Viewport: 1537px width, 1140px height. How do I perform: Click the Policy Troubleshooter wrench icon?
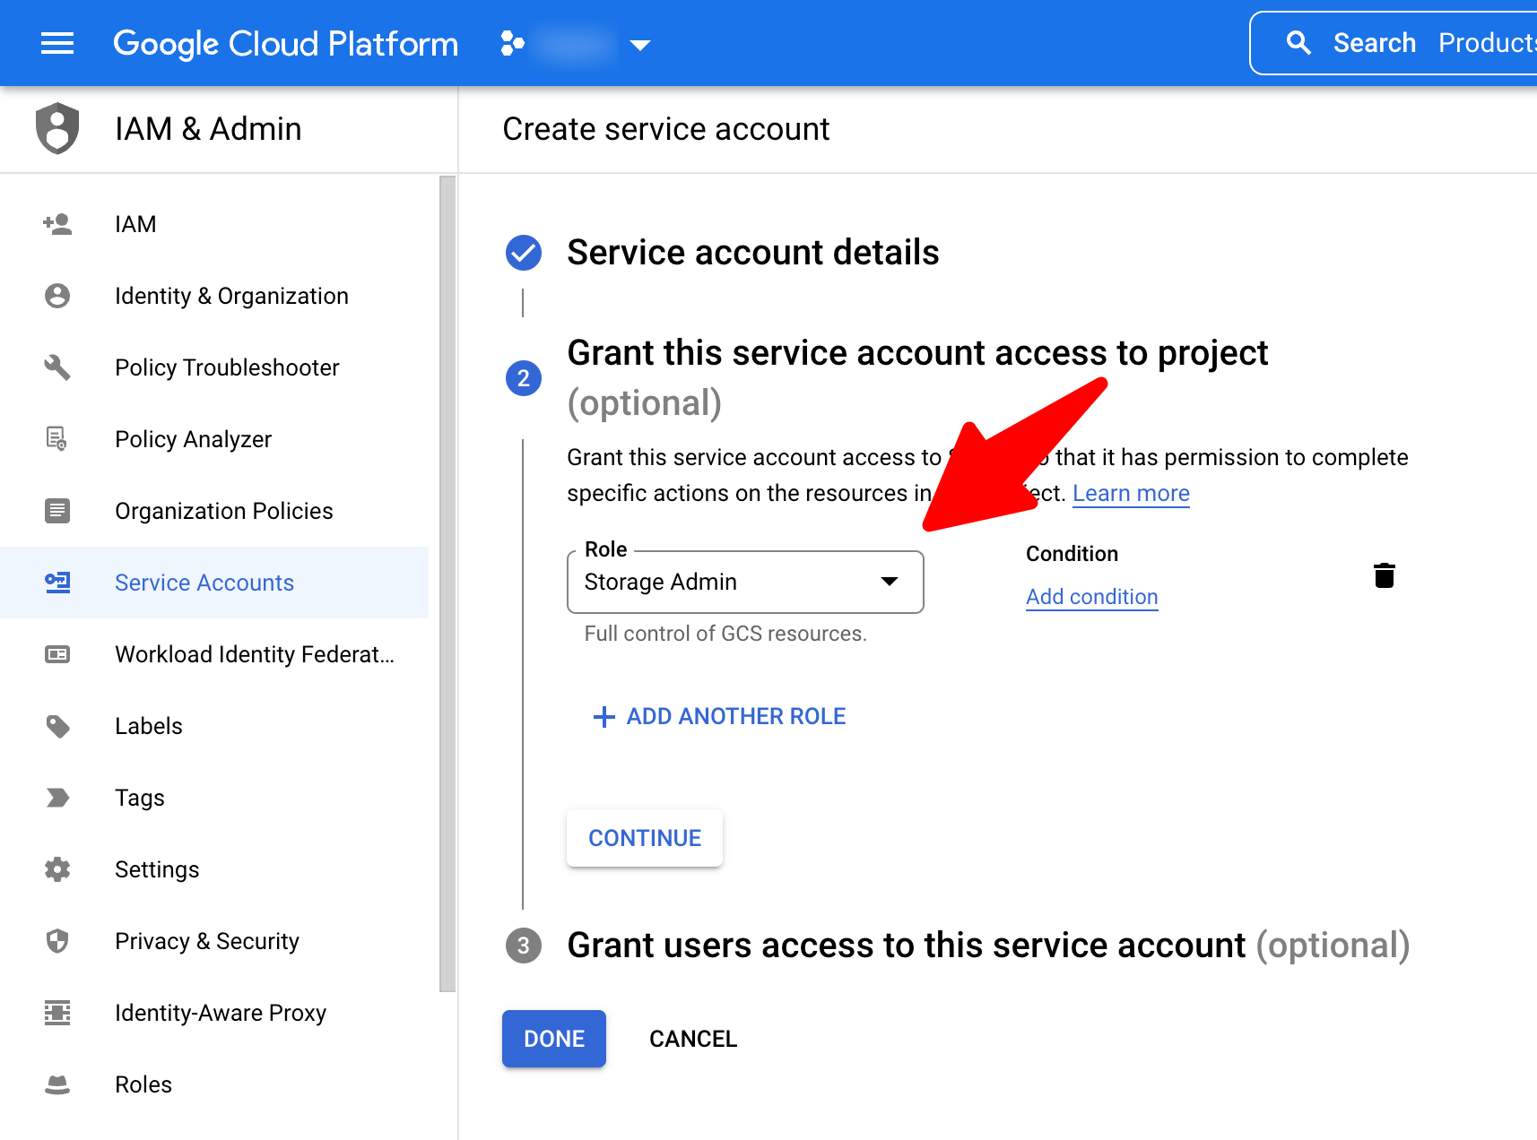(57, 367)
